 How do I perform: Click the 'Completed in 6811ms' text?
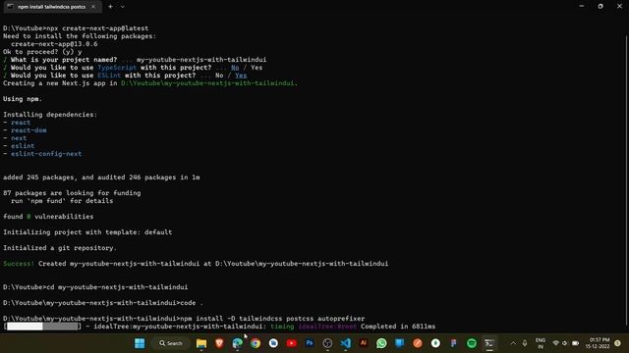click(398, 327)
